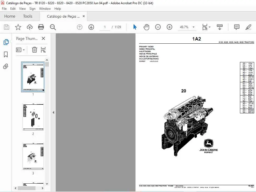Collapse the navigation pane with the left arrow

53,112
